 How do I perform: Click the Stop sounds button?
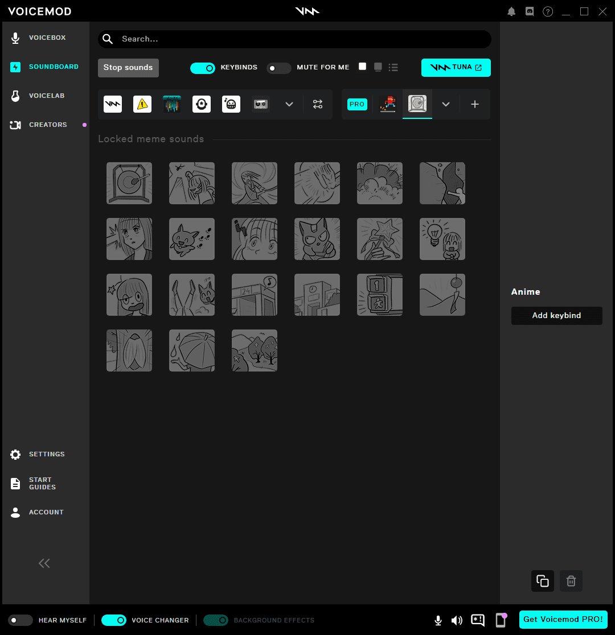(x=128, y=68)
